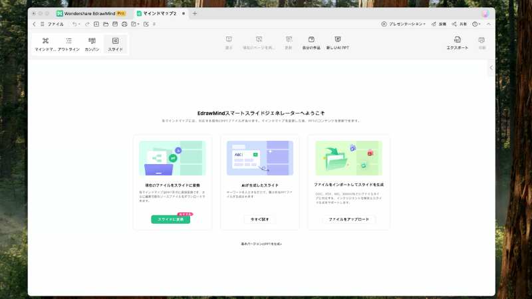Save the document with the floppy disk icon
Image resolution: width=532 pixels, height=299 pixels.
(x=115, y=24)
